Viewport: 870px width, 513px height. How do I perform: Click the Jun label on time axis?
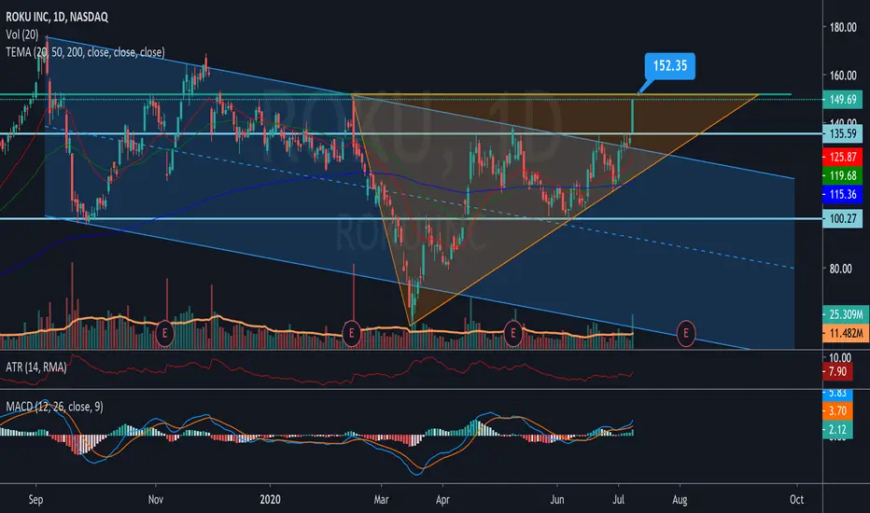coord(556,500)
